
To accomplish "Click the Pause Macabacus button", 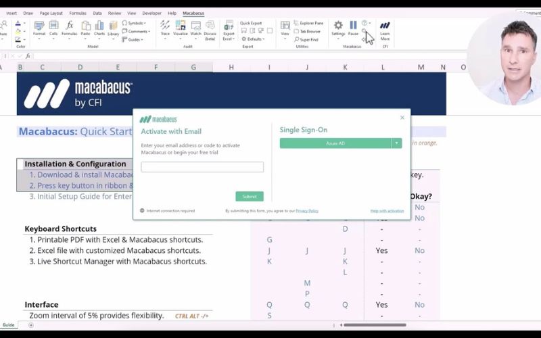I will click(353, 28).
